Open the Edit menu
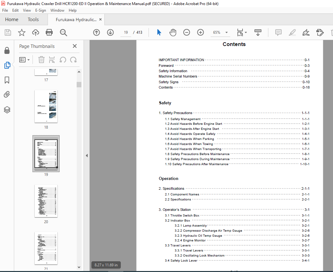Screen dimensions: 333x272 (x=15, y=10)
